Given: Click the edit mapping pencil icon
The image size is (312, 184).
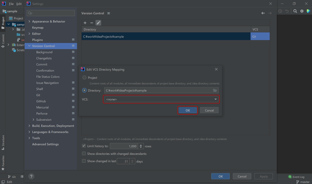Looking at the screenshot, I should (x=98, y=23).
